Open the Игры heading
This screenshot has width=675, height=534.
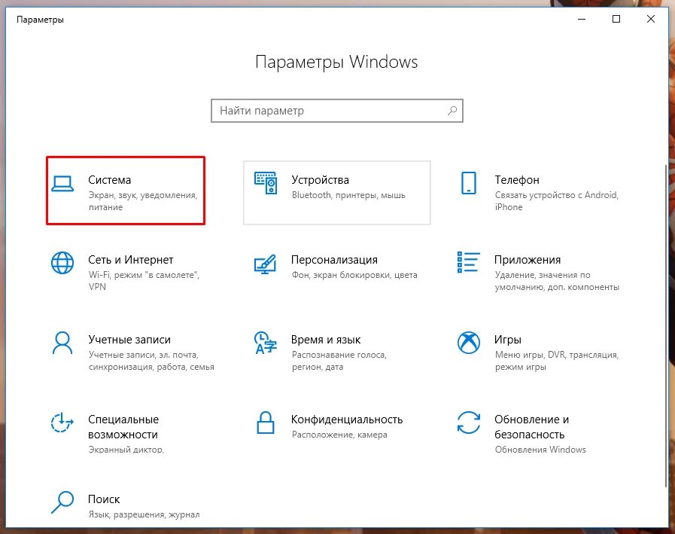tap(507, 339)
